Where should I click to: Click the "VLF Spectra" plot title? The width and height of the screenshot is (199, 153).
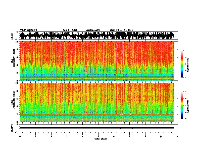click(x=28, y=30)
